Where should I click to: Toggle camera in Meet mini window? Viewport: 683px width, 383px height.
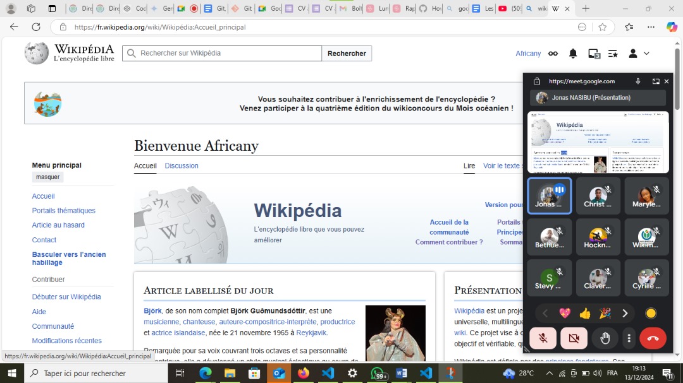tap(574, 338)
